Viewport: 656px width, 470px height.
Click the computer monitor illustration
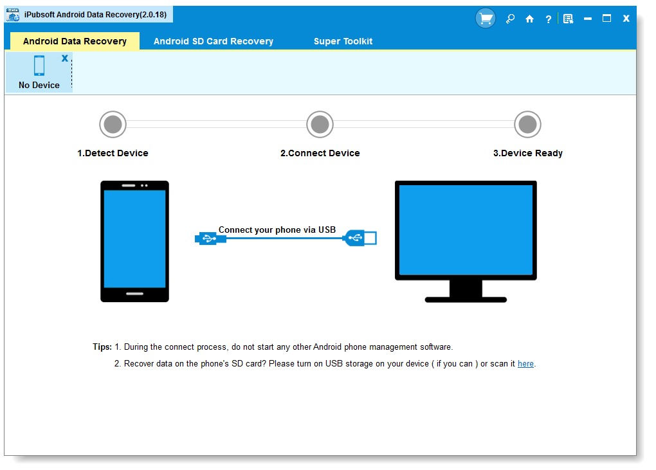pyautogui.click(x=466, y=241)
